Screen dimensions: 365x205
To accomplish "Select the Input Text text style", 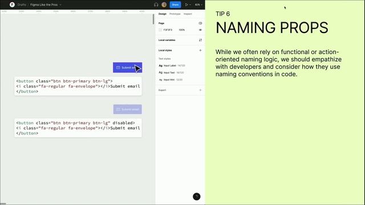I will click(x=171, y=73).
